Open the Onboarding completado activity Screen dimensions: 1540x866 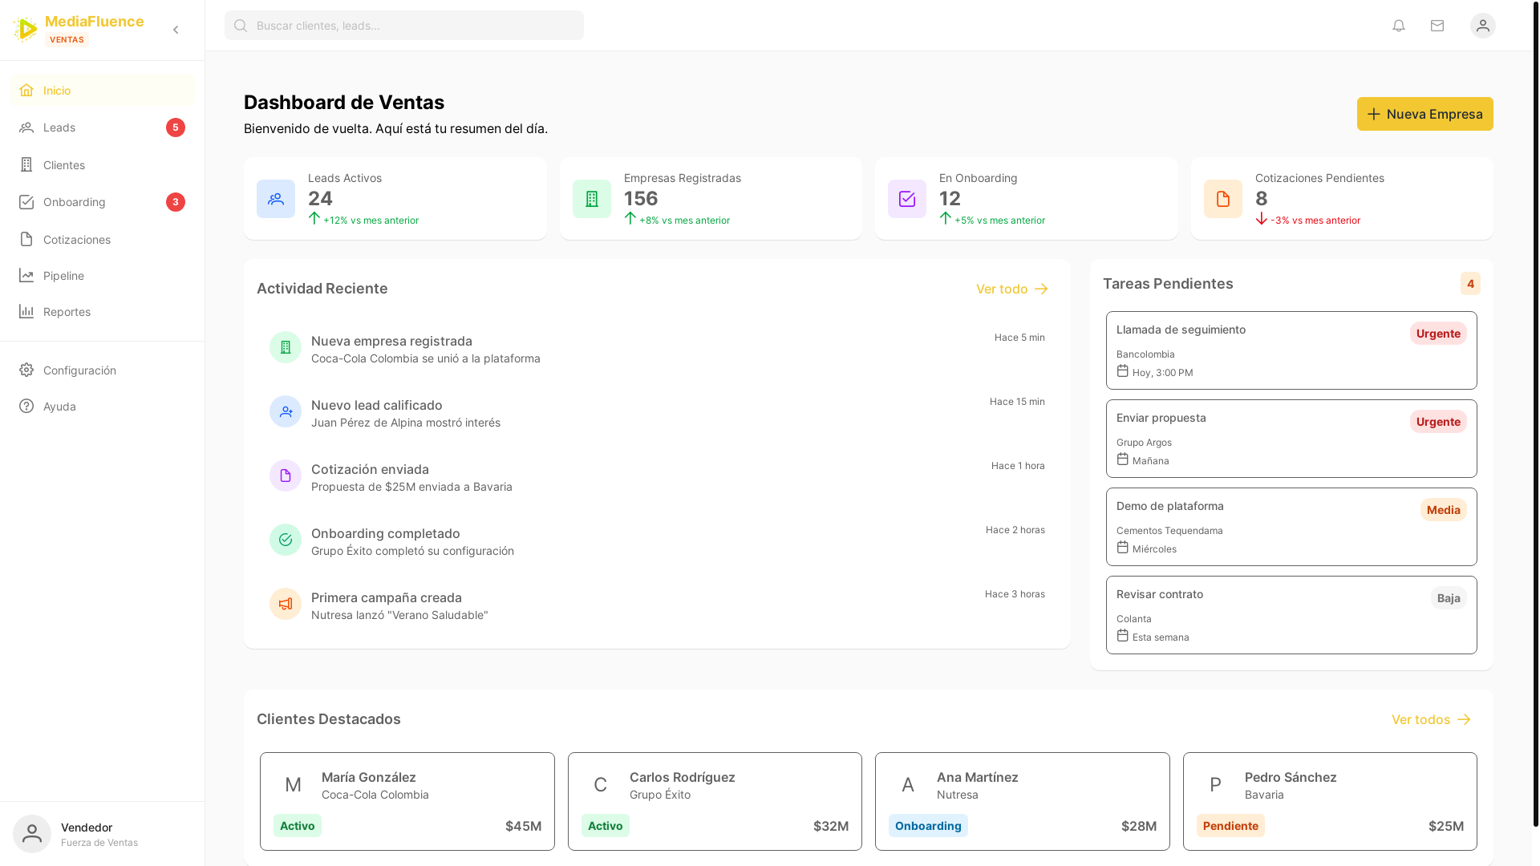[x=657, y=541]
